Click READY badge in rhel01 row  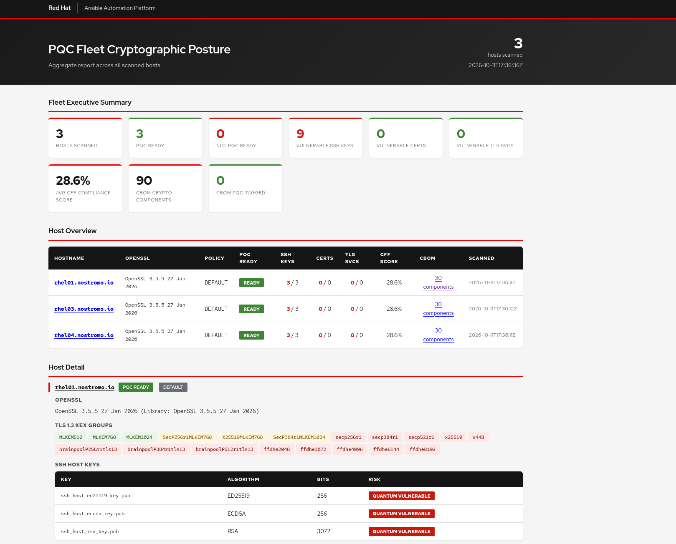pyautogui.click(x=251, y=283)
